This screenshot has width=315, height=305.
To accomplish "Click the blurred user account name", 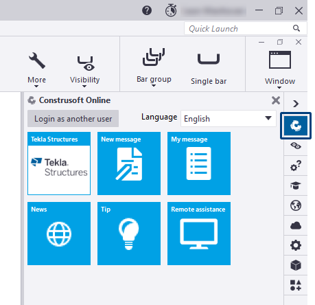I will (x=213, y=11).
